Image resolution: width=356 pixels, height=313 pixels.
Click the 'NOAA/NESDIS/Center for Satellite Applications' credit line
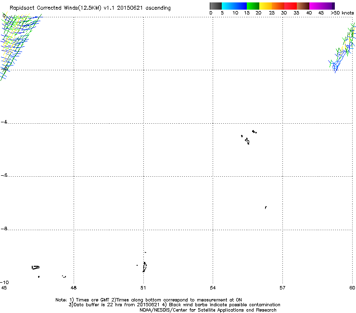click(208, 310)
